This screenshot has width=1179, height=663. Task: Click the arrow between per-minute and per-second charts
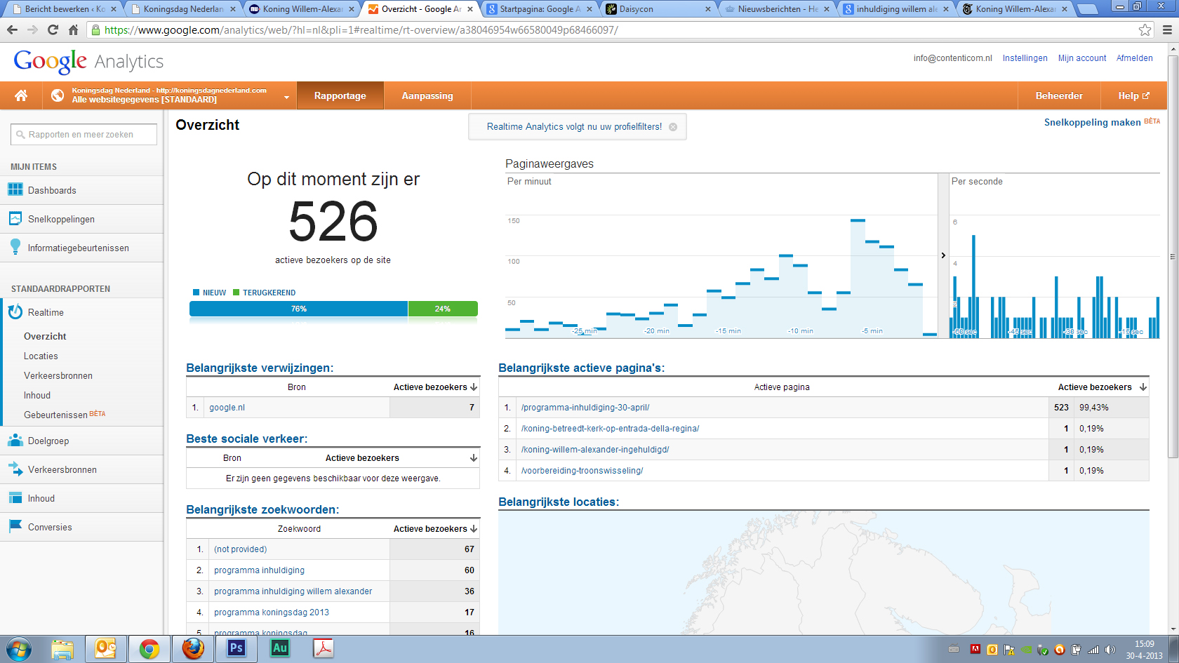[x=943, y=255]
